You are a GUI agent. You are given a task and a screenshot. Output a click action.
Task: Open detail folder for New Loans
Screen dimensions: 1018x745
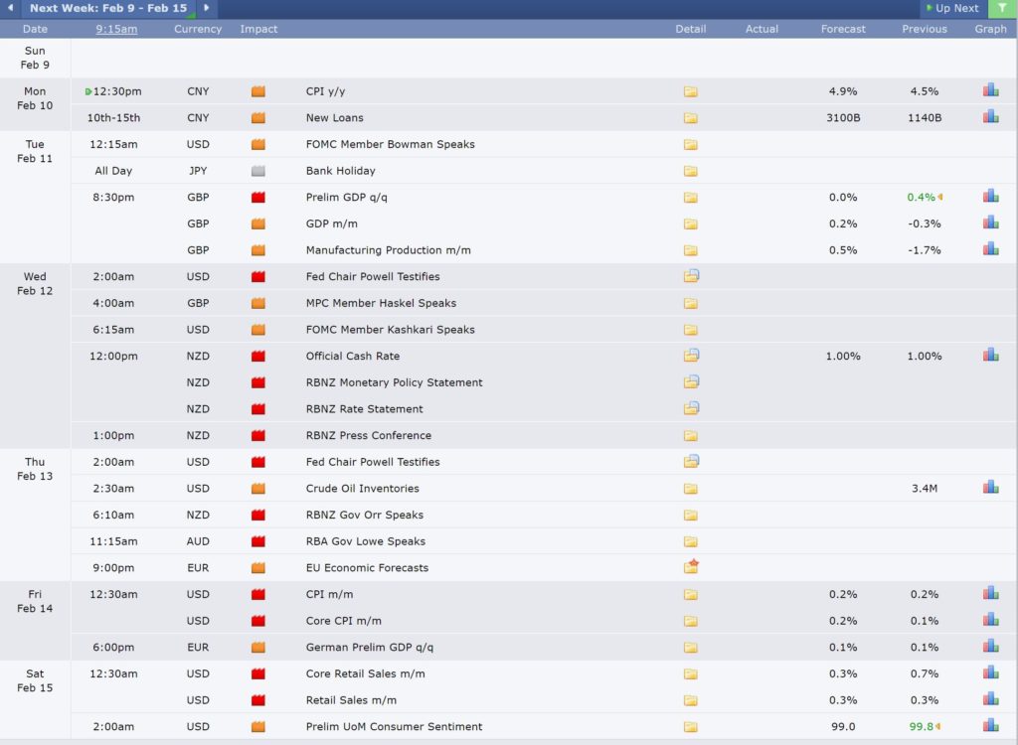691,118
